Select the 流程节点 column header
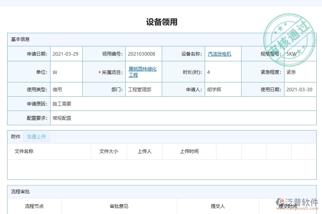The image size is (322, 214). pyautogui.click(x=34, y=206)
